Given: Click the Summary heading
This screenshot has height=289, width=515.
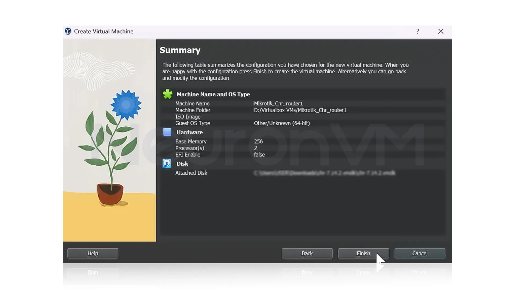Looking at the screenshot, I should point(180,50).
